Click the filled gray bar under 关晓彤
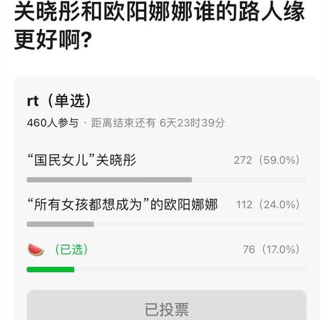327x320 pixels. tap(109, 180)
